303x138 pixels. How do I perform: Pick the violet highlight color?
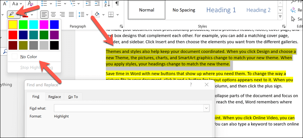tap(54, 35)
